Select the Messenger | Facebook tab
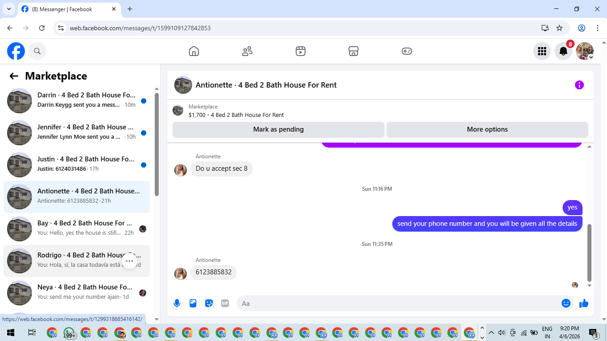 point(70,9)
